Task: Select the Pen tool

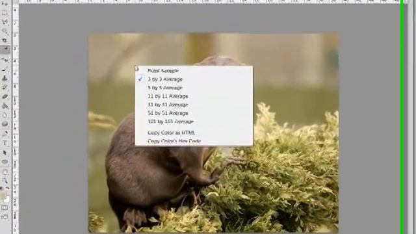Action: (x=5, y=134)
